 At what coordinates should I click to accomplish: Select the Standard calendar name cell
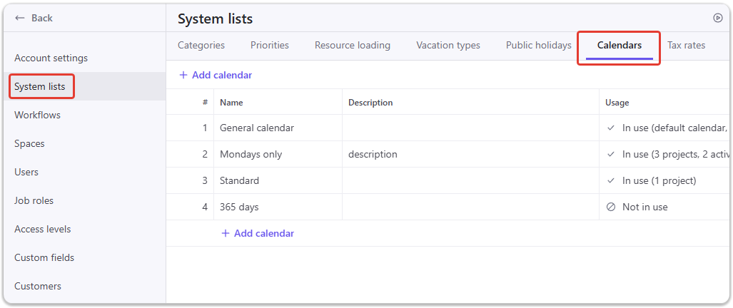click(x=278, y=180)
